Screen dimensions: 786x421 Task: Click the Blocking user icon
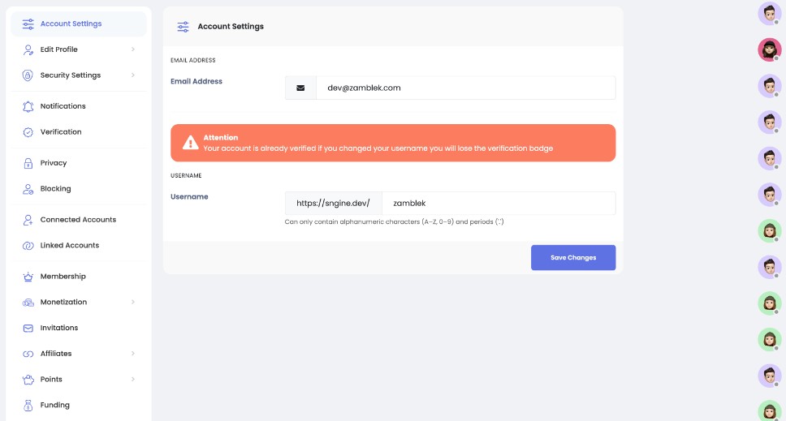pos(28,189)
